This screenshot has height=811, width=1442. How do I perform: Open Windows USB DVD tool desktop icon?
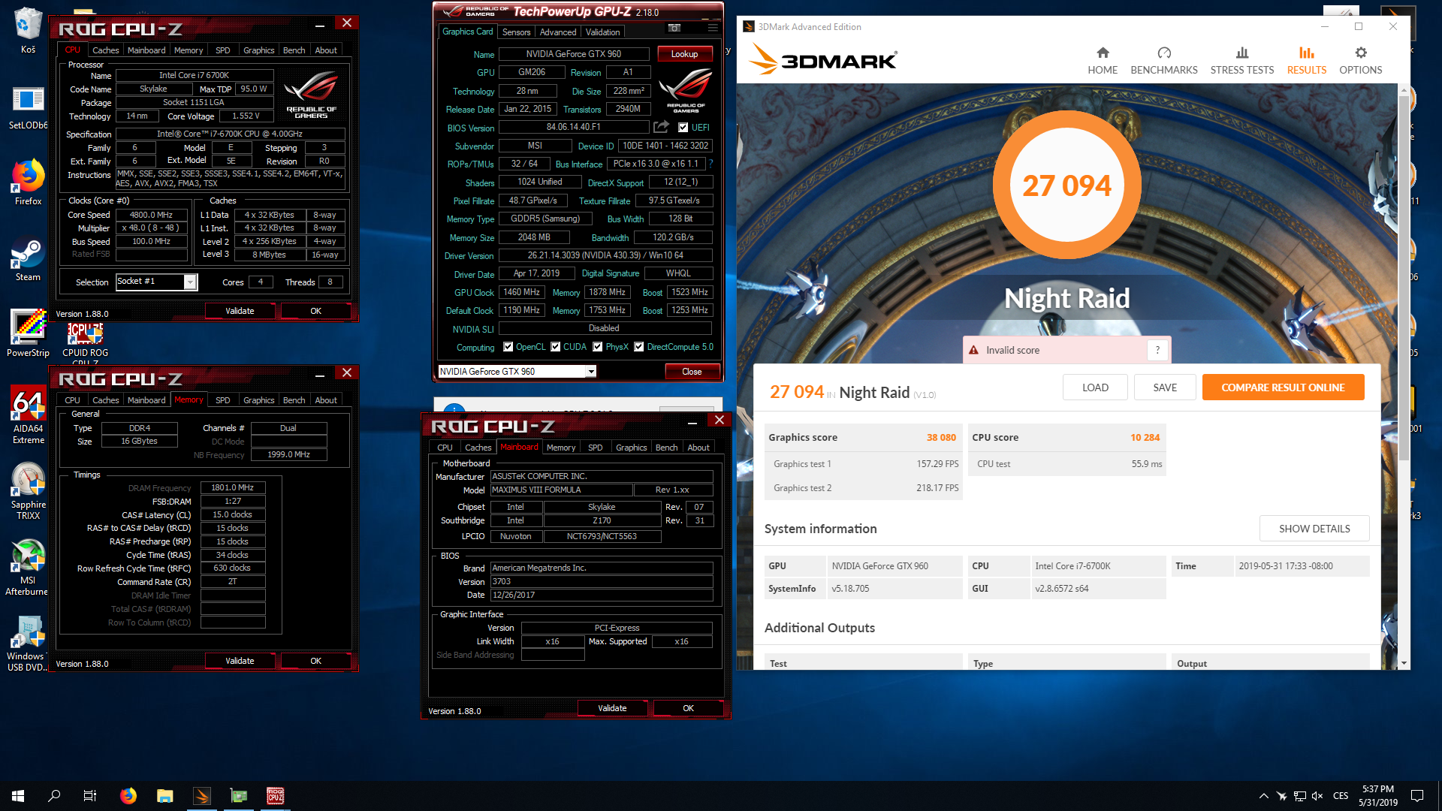click(28, 644)
